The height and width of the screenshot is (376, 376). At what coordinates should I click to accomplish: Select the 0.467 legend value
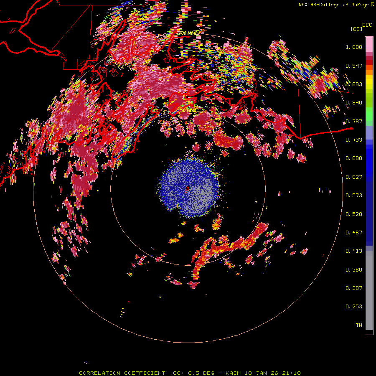point(354,233)
